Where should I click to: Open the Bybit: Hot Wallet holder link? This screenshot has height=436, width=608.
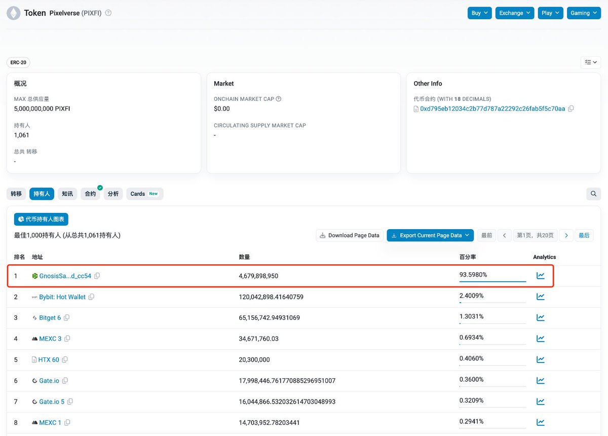click(x=62, y=297)
